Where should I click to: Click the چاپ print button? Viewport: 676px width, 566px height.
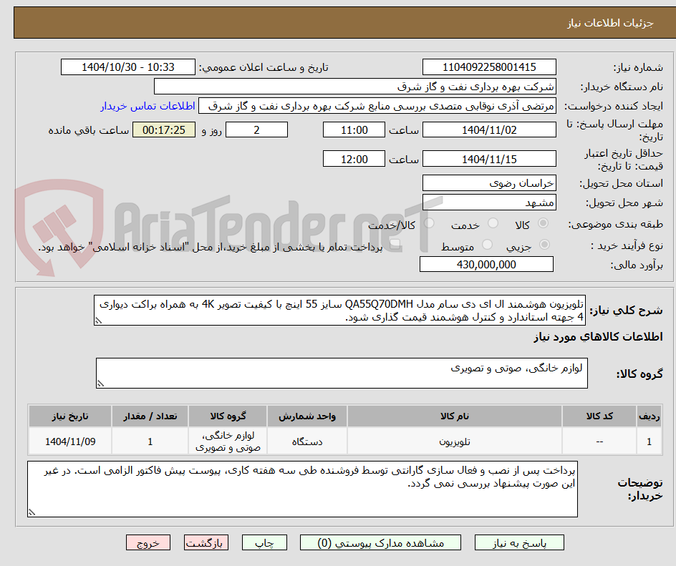(x=264, y=542)
